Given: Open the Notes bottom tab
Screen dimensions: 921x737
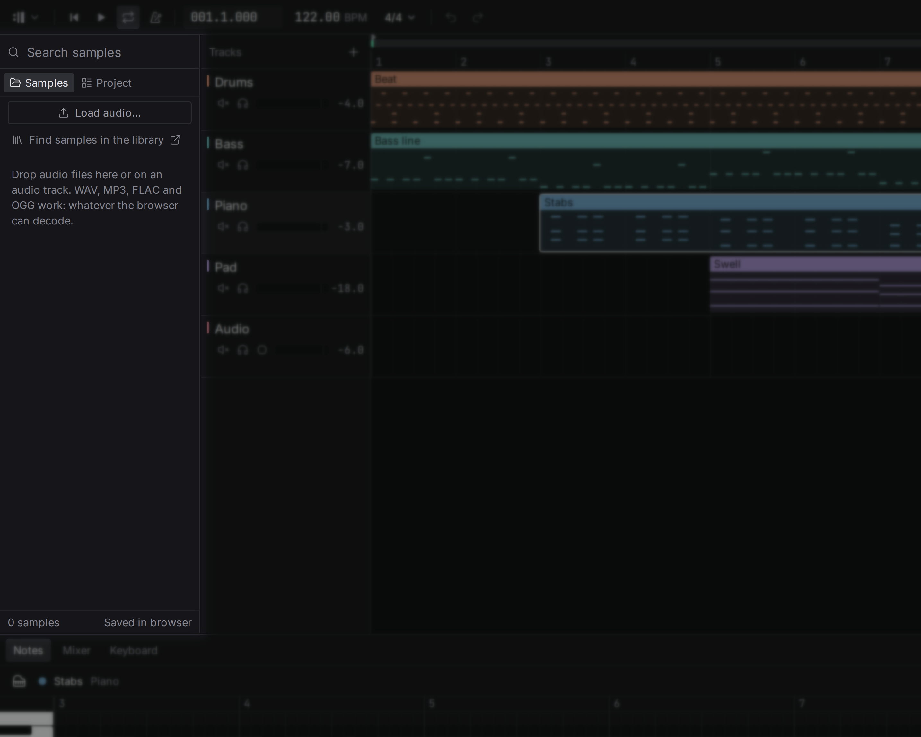Looking at the screenshot, I should [x=28, y=650].
